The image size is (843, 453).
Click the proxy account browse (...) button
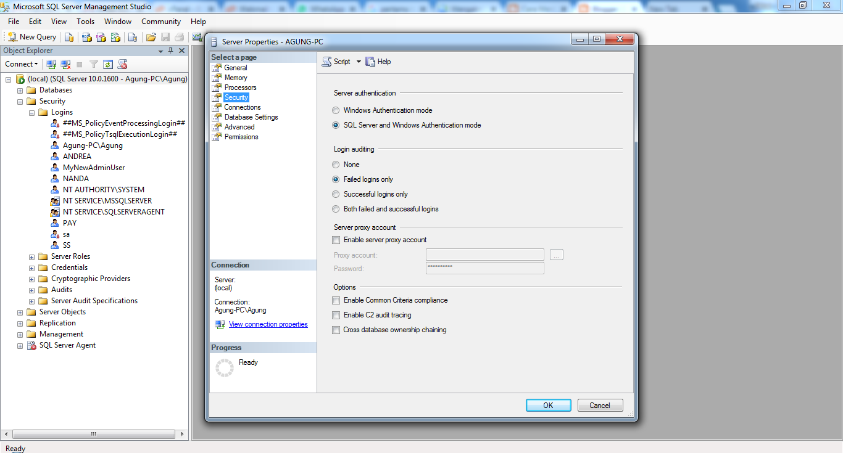click(557, 255)
